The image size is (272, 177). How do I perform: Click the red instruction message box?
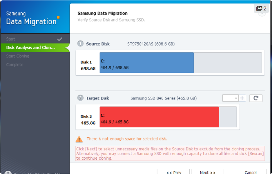170,153
